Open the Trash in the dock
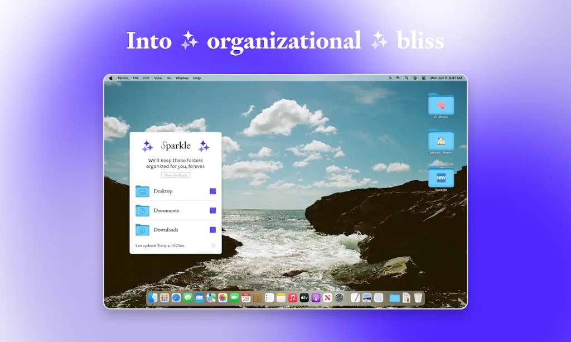 418,298
